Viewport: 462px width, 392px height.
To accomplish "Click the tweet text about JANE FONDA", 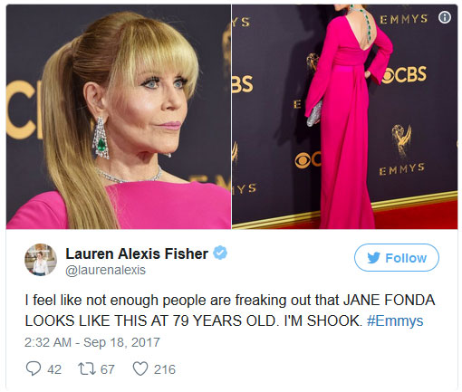I will 230,311.
